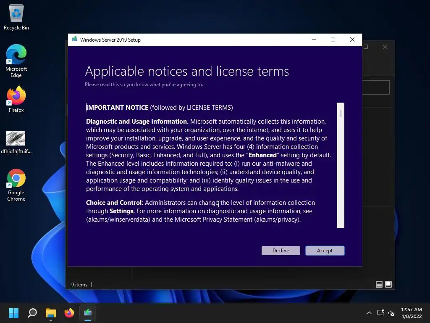Viewport: 430px width, 323px height.
Task: Select the Firefox desktop shortcut
Action: pos(16,99)
